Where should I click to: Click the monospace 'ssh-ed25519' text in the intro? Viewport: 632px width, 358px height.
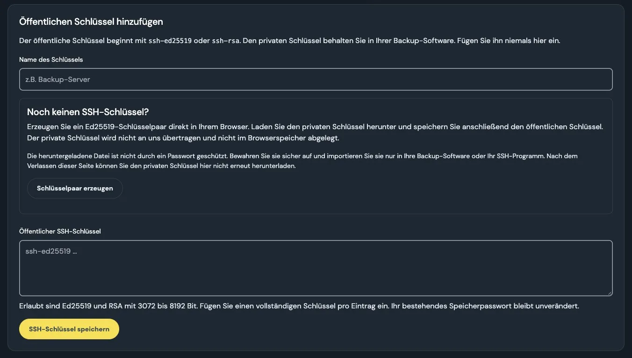(170, 41)
